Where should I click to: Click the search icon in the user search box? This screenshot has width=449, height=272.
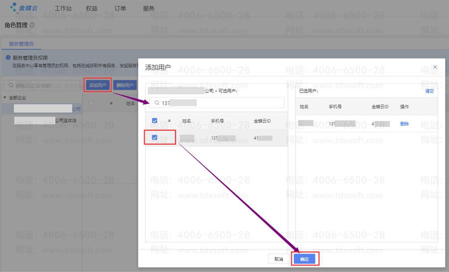[x=157, y=103]
